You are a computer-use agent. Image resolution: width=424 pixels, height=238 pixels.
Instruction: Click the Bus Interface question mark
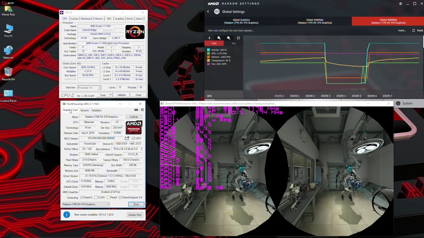tap(141, 149)
